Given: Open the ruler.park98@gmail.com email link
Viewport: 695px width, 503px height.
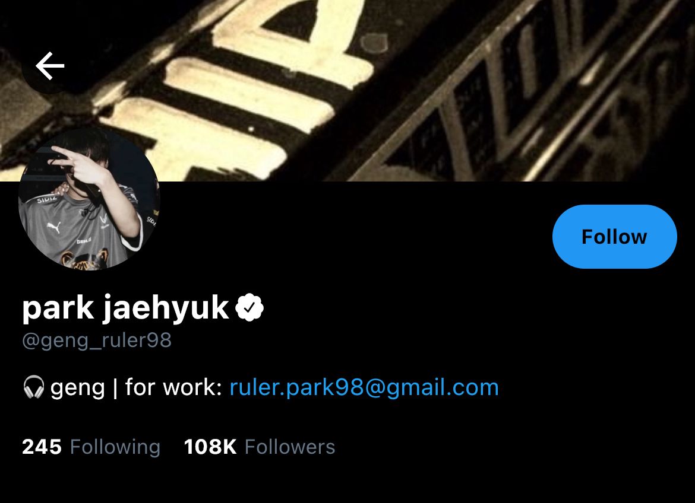Looking at the screenshot, I should point(364,387).
